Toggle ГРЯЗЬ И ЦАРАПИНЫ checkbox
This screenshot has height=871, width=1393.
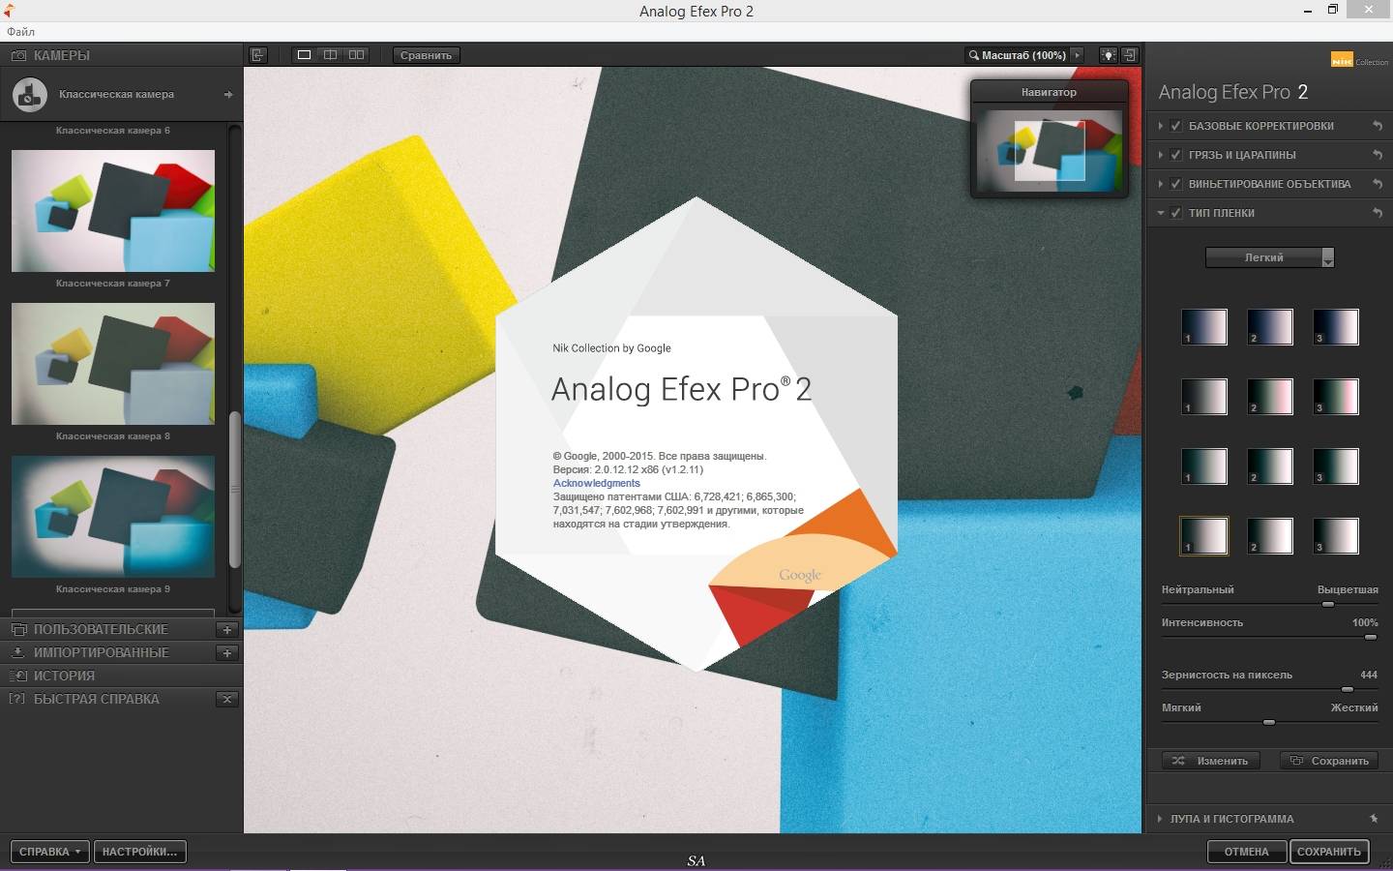[1176, 155]
